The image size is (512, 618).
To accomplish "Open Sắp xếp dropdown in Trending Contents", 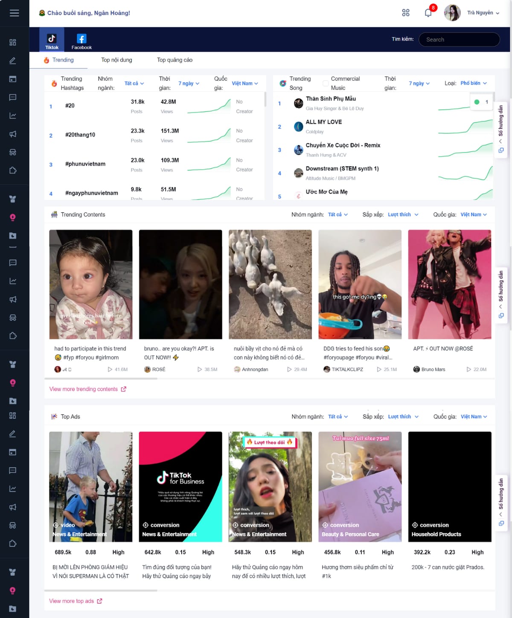I will 403,215.
